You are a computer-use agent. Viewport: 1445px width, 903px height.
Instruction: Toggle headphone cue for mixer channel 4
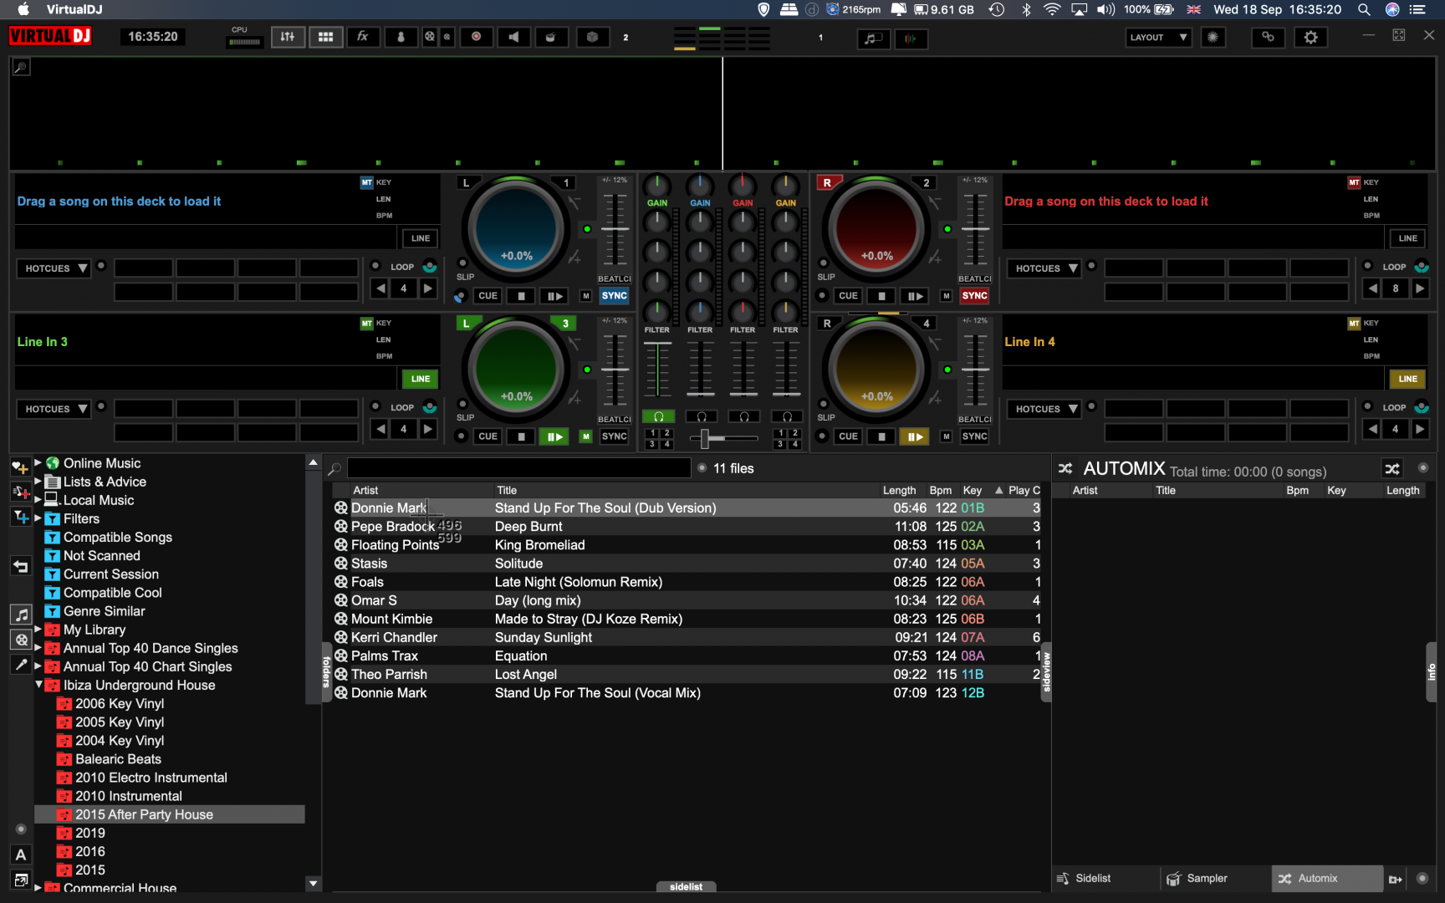pos(786,416)
